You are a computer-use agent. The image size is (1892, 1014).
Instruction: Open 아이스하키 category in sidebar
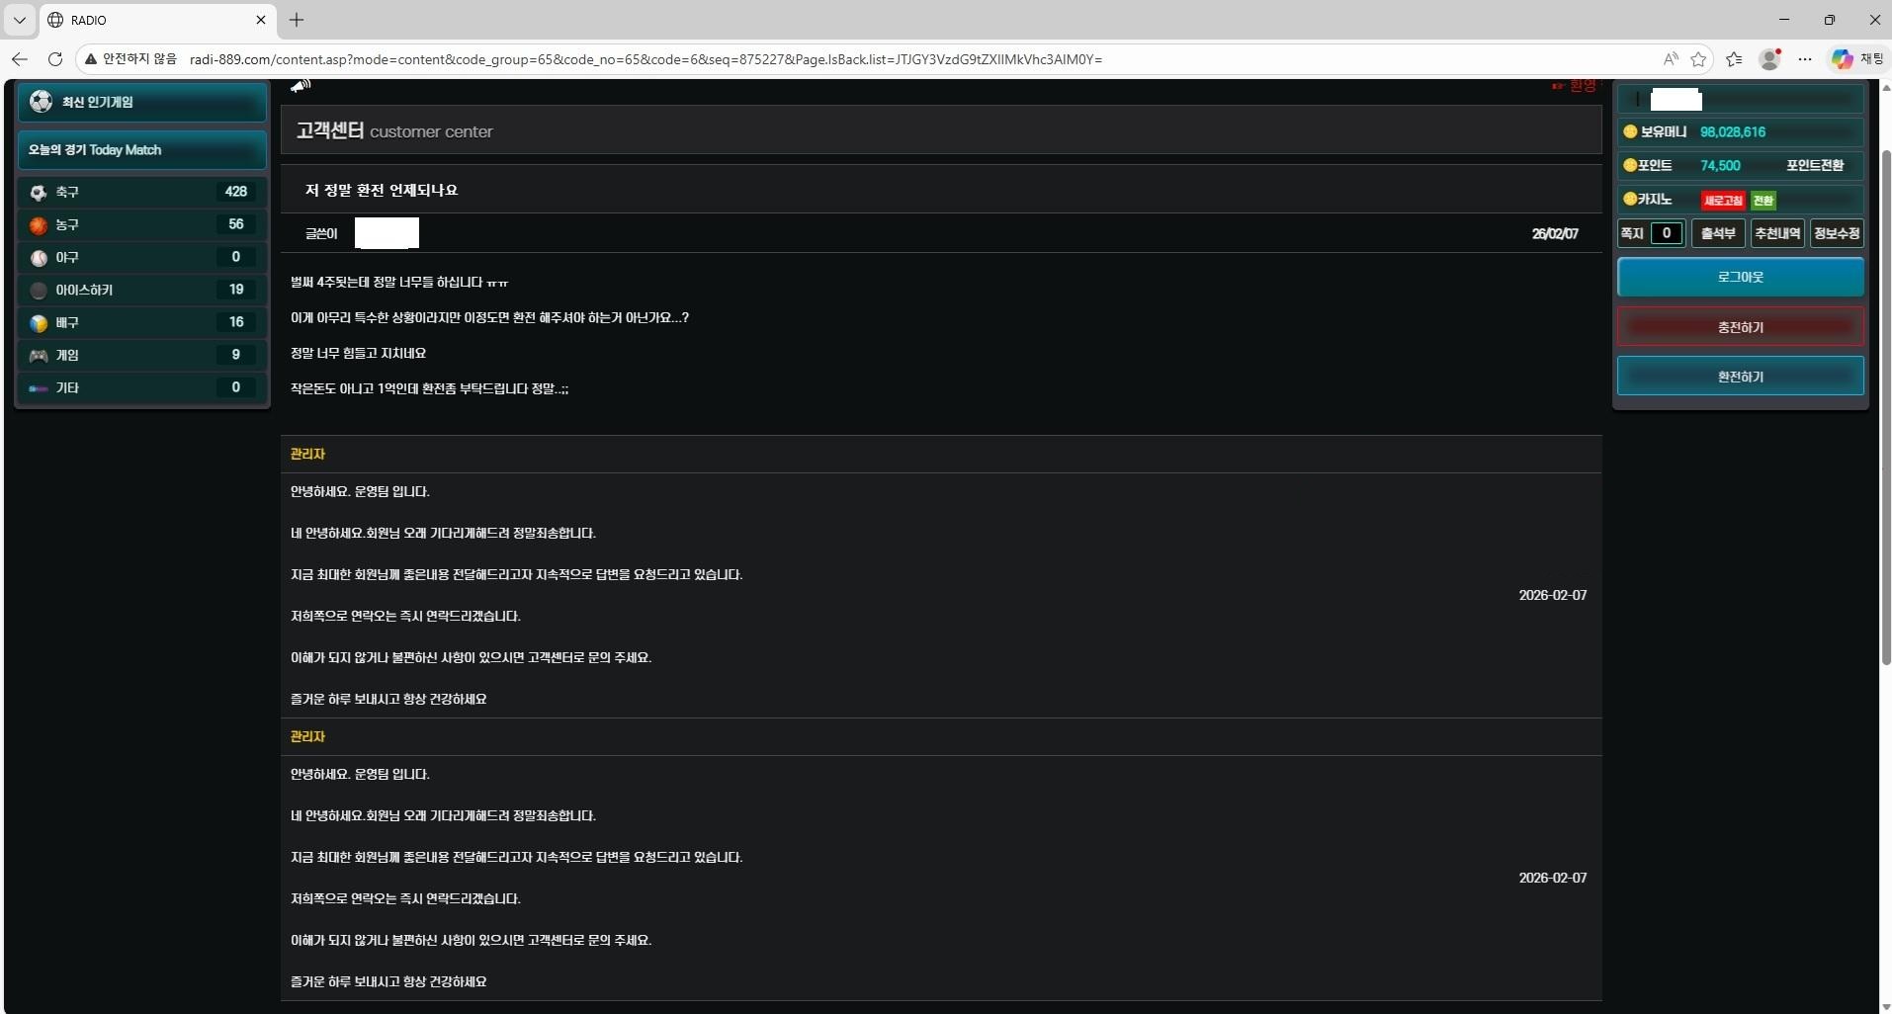(x=84, y=291)
